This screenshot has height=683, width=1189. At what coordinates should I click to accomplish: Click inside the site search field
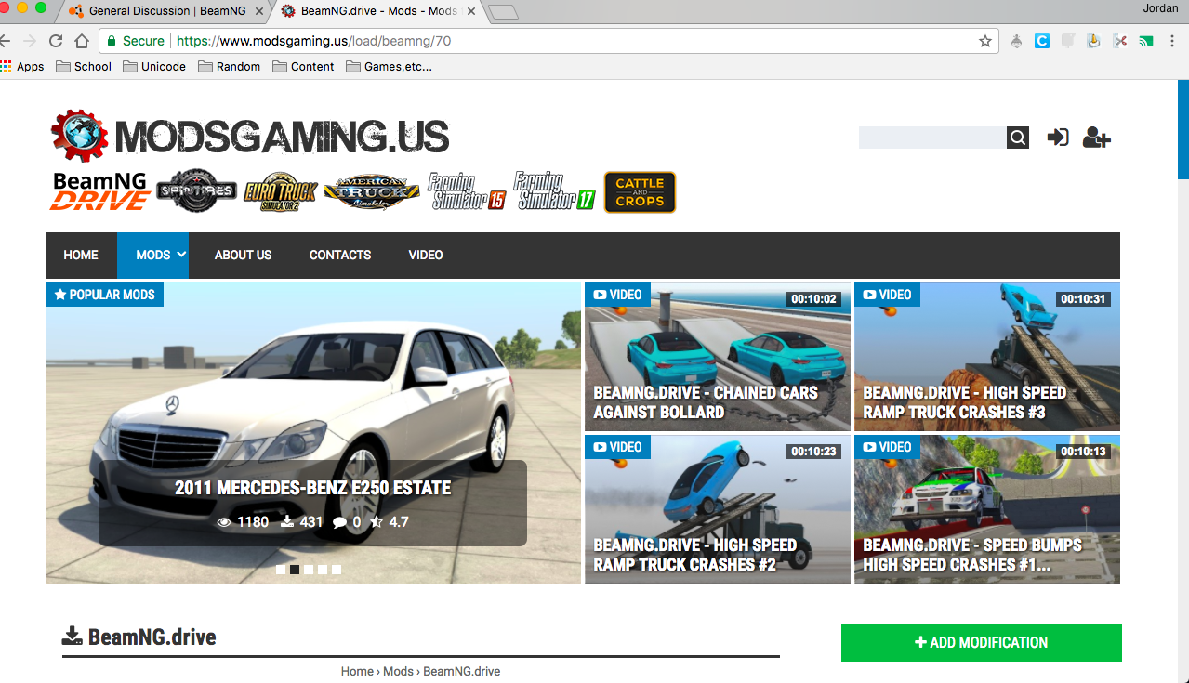[x=932, y=138]
